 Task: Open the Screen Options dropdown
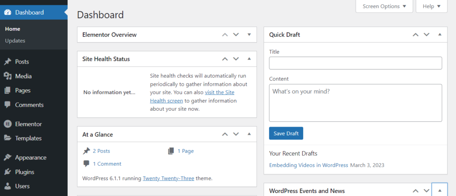(x=384, y=6)
